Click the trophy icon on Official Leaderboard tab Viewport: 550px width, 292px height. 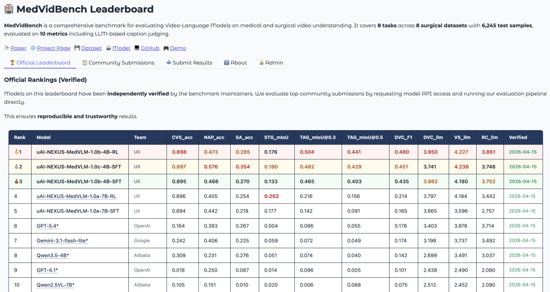pyautogui.click(x=13, y=63)
